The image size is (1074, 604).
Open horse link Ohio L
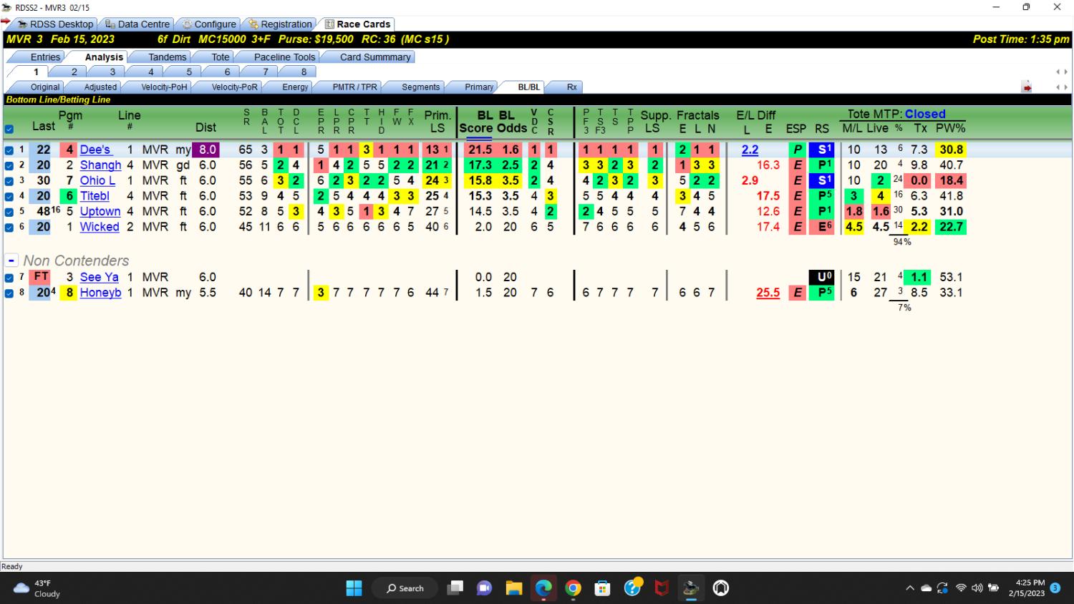pos(97,181)
